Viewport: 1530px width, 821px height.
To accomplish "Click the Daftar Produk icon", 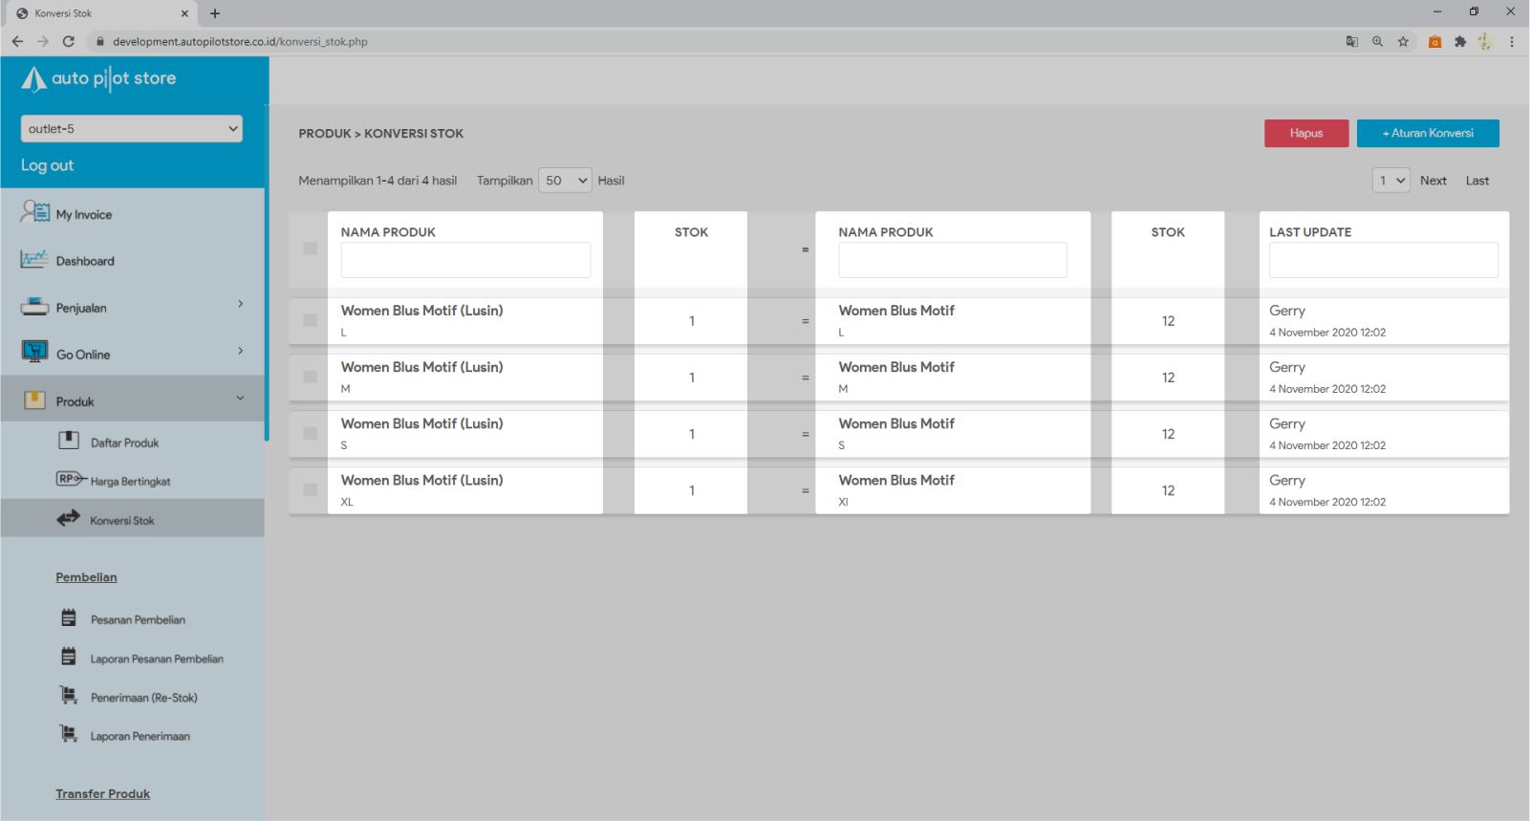I will point(69,441).
